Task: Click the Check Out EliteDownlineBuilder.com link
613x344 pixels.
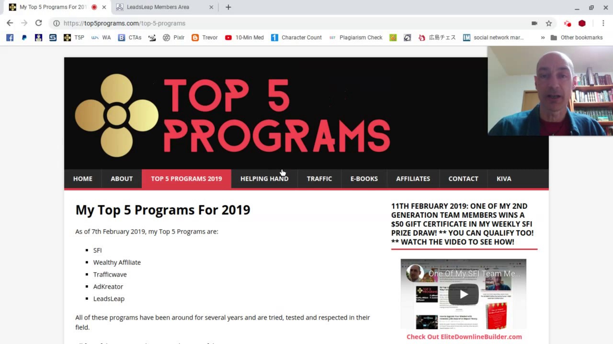Action: coord(464,337)
